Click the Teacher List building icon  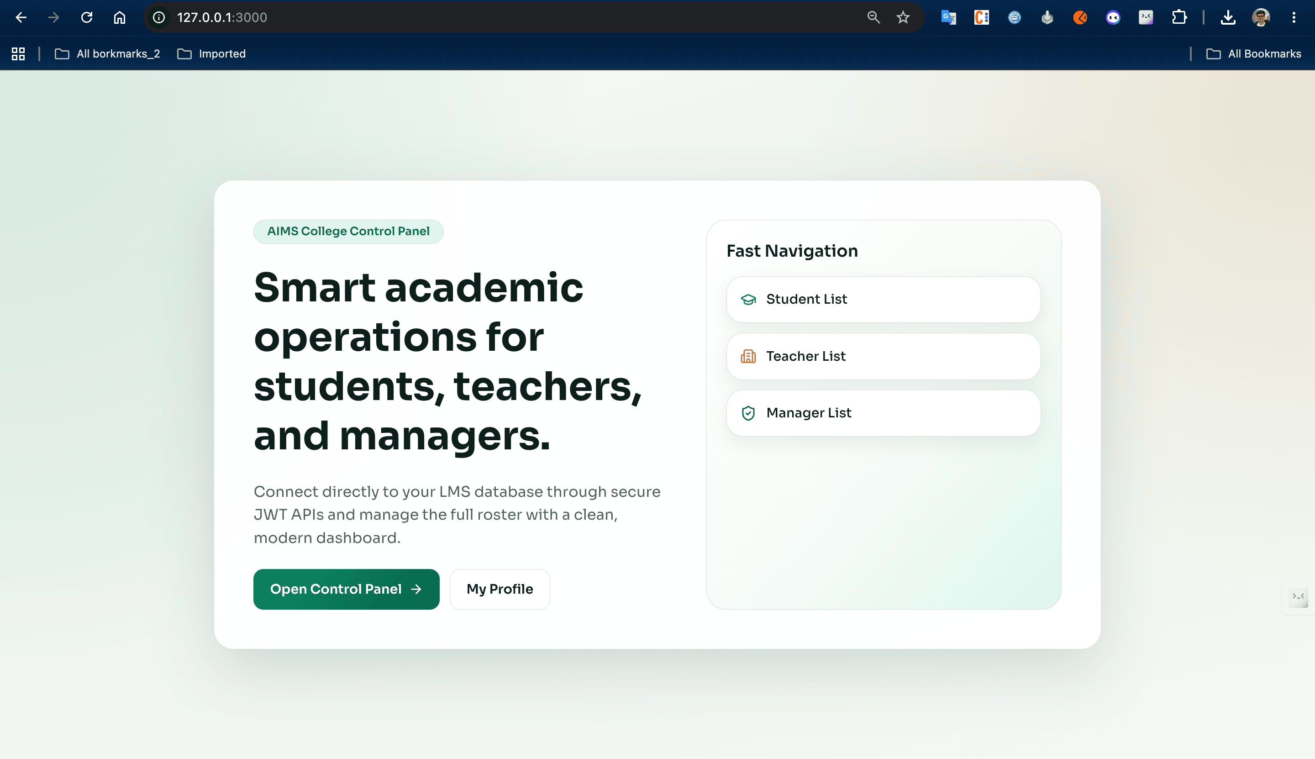(748, 356)
